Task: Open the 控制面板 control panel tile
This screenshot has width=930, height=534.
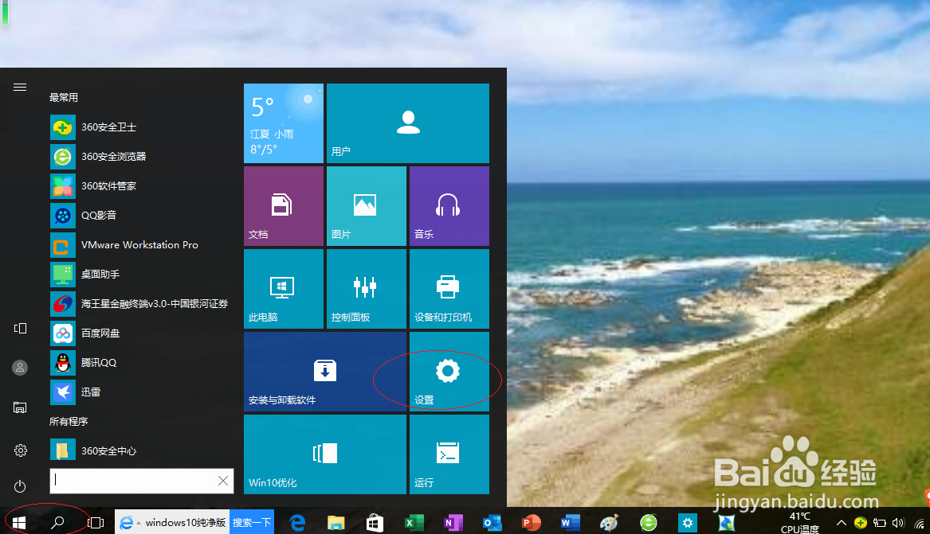Action: [x=367, y=289]
